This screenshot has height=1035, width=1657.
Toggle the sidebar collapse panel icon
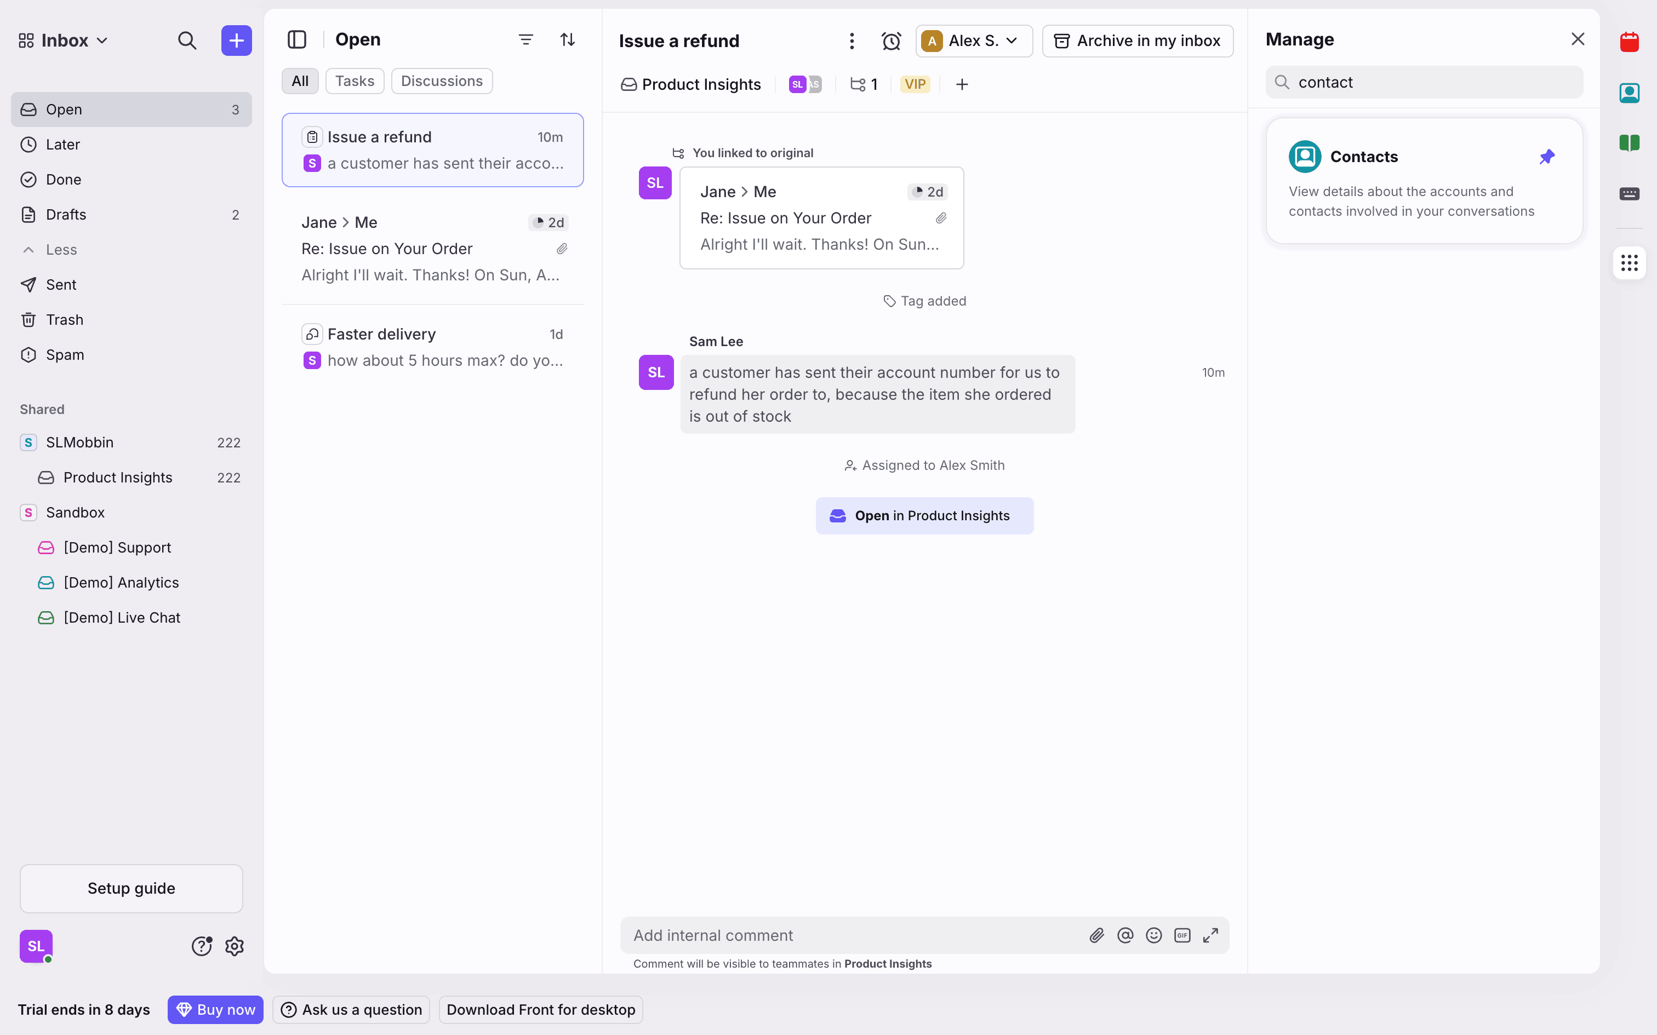click(296, 39)
